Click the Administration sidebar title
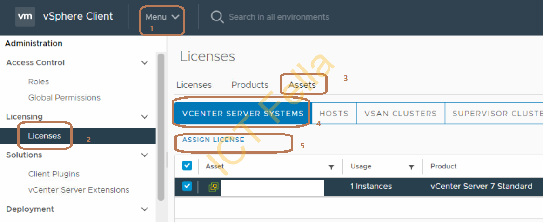This screenshot has width=543, height=222. pos(34,44)
